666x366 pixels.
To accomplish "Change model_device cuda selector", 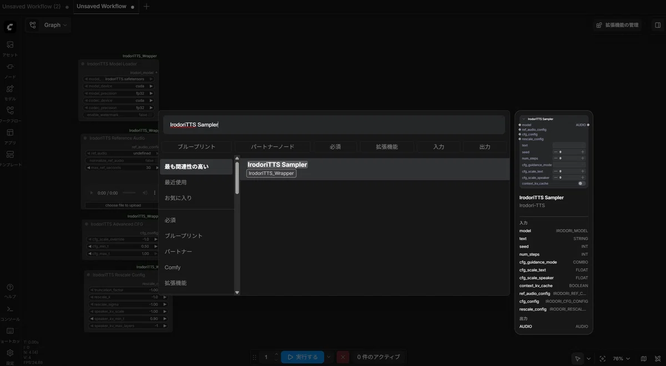I will coord(119,86).
